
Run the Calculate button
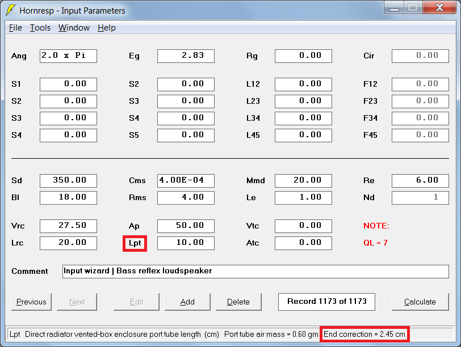pos(420,302)
